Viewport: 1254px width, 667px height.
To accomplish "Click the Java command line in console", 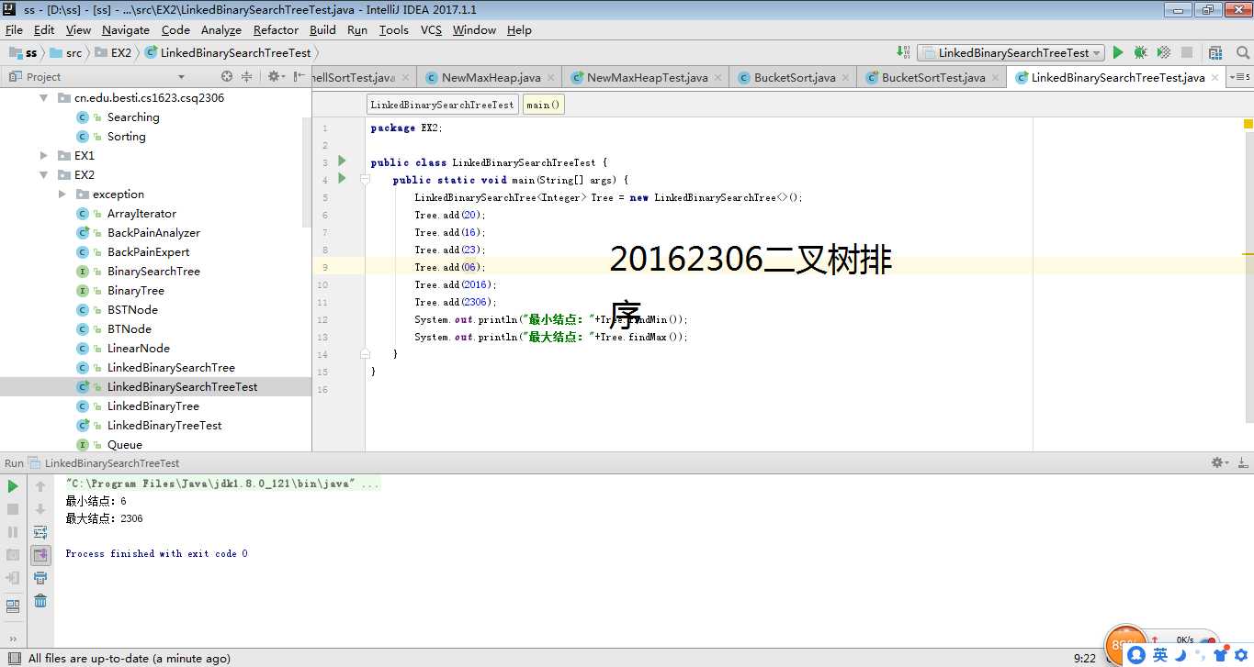I will 221,484.
